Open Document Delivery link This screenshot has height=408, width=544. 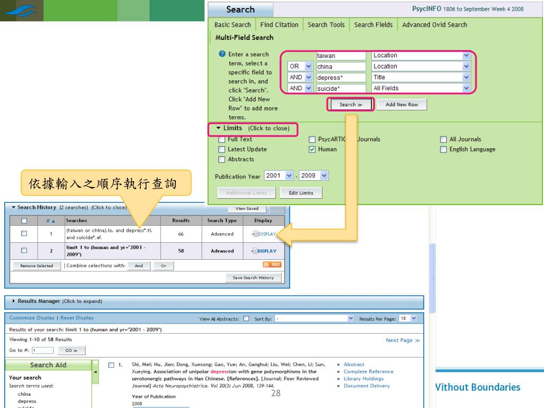point(367,386)
